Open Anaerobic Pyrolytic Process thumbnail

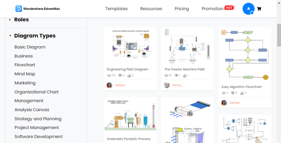click(x=130, y=115)
